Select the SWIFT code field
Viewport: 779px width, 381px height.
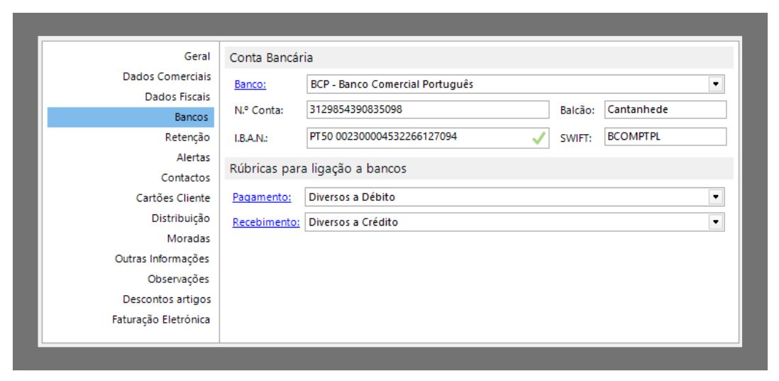click(x=665, y=136)
